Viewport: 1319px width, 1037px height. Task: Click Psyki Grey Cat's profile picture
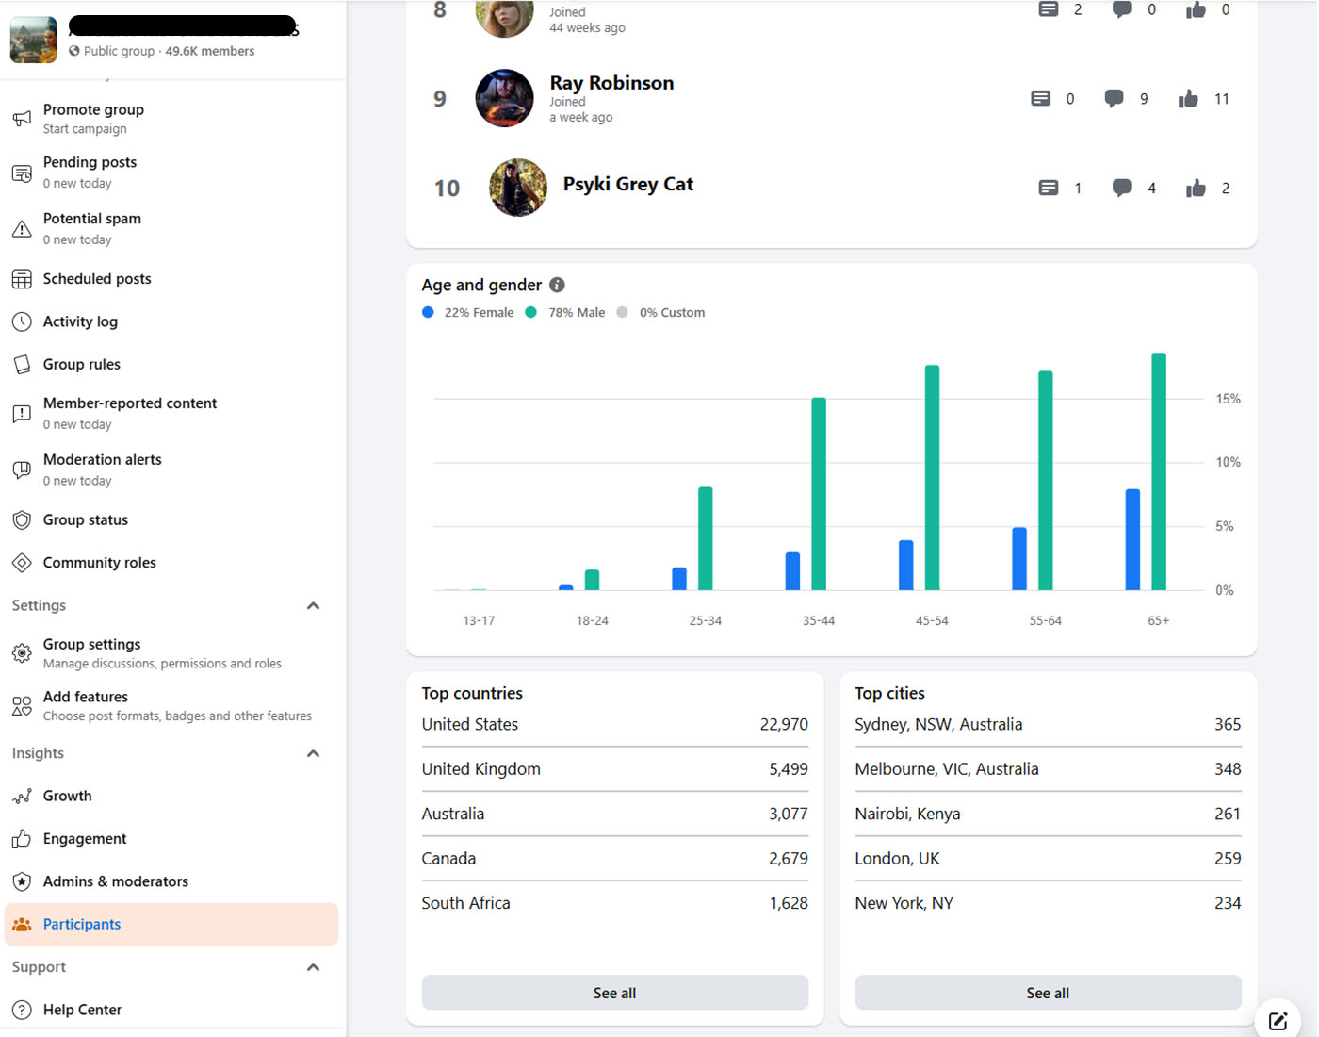(518, 188)
